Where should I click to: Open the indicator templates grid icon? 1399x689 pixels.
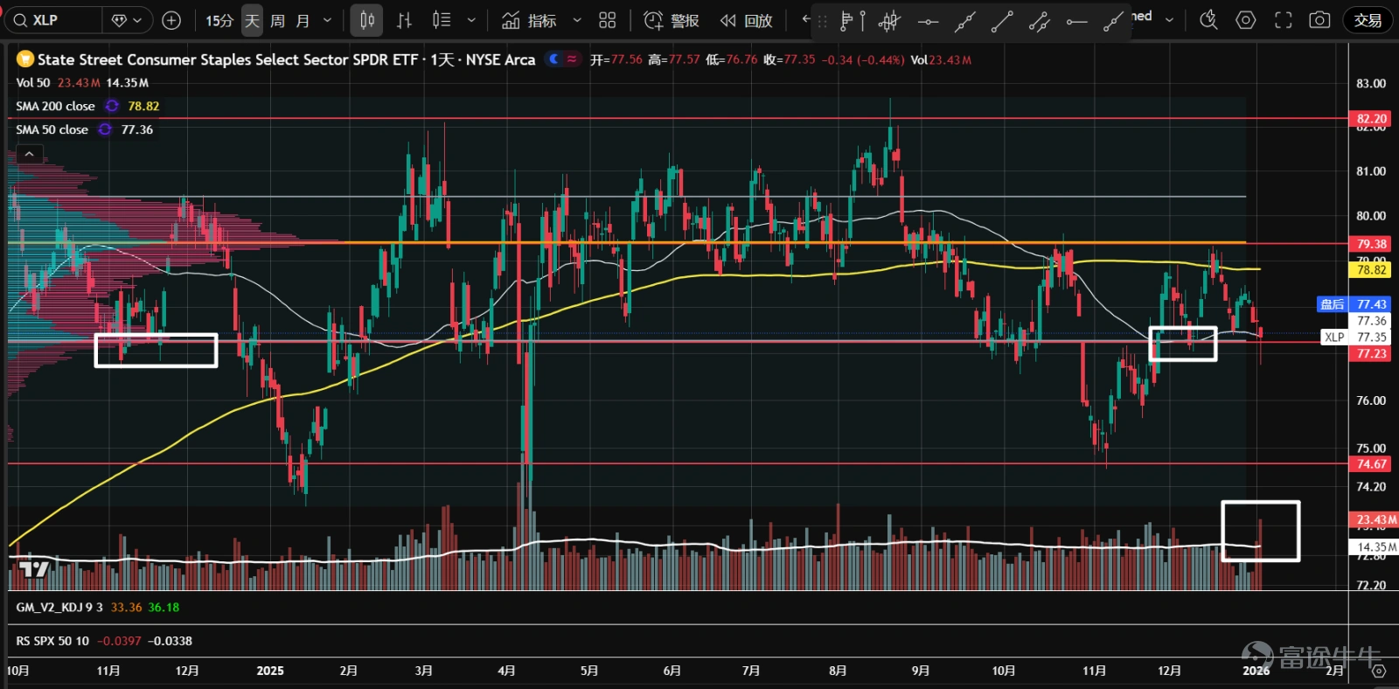coord(608,20)
